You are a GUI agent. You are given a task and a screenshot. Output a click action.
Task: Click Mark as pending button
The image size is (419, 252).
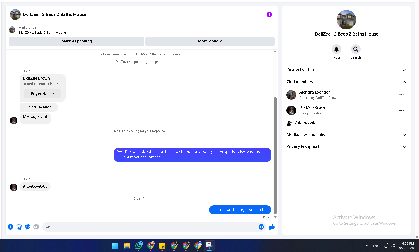pyautogui.click(x=77, y=41)
